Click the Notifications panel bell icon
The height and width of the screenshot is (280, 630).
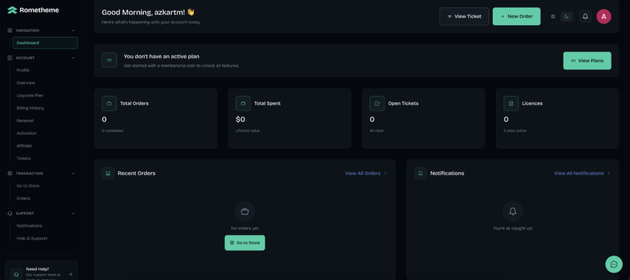pyautogui.click(x=421, y=173)
